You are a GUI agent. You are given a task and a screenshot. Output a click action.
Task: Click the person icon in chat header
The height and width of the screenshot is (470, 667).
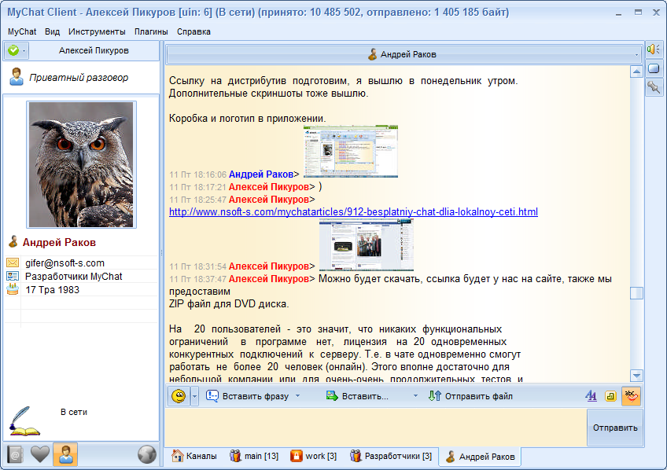(372, 54)
